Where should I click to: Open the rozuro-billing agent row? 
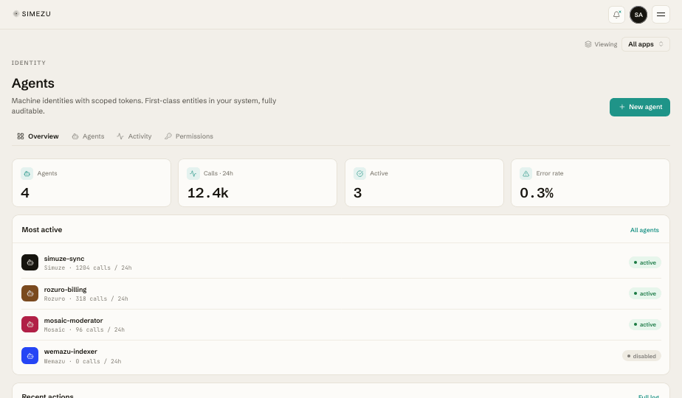click(x=341, y=294)
